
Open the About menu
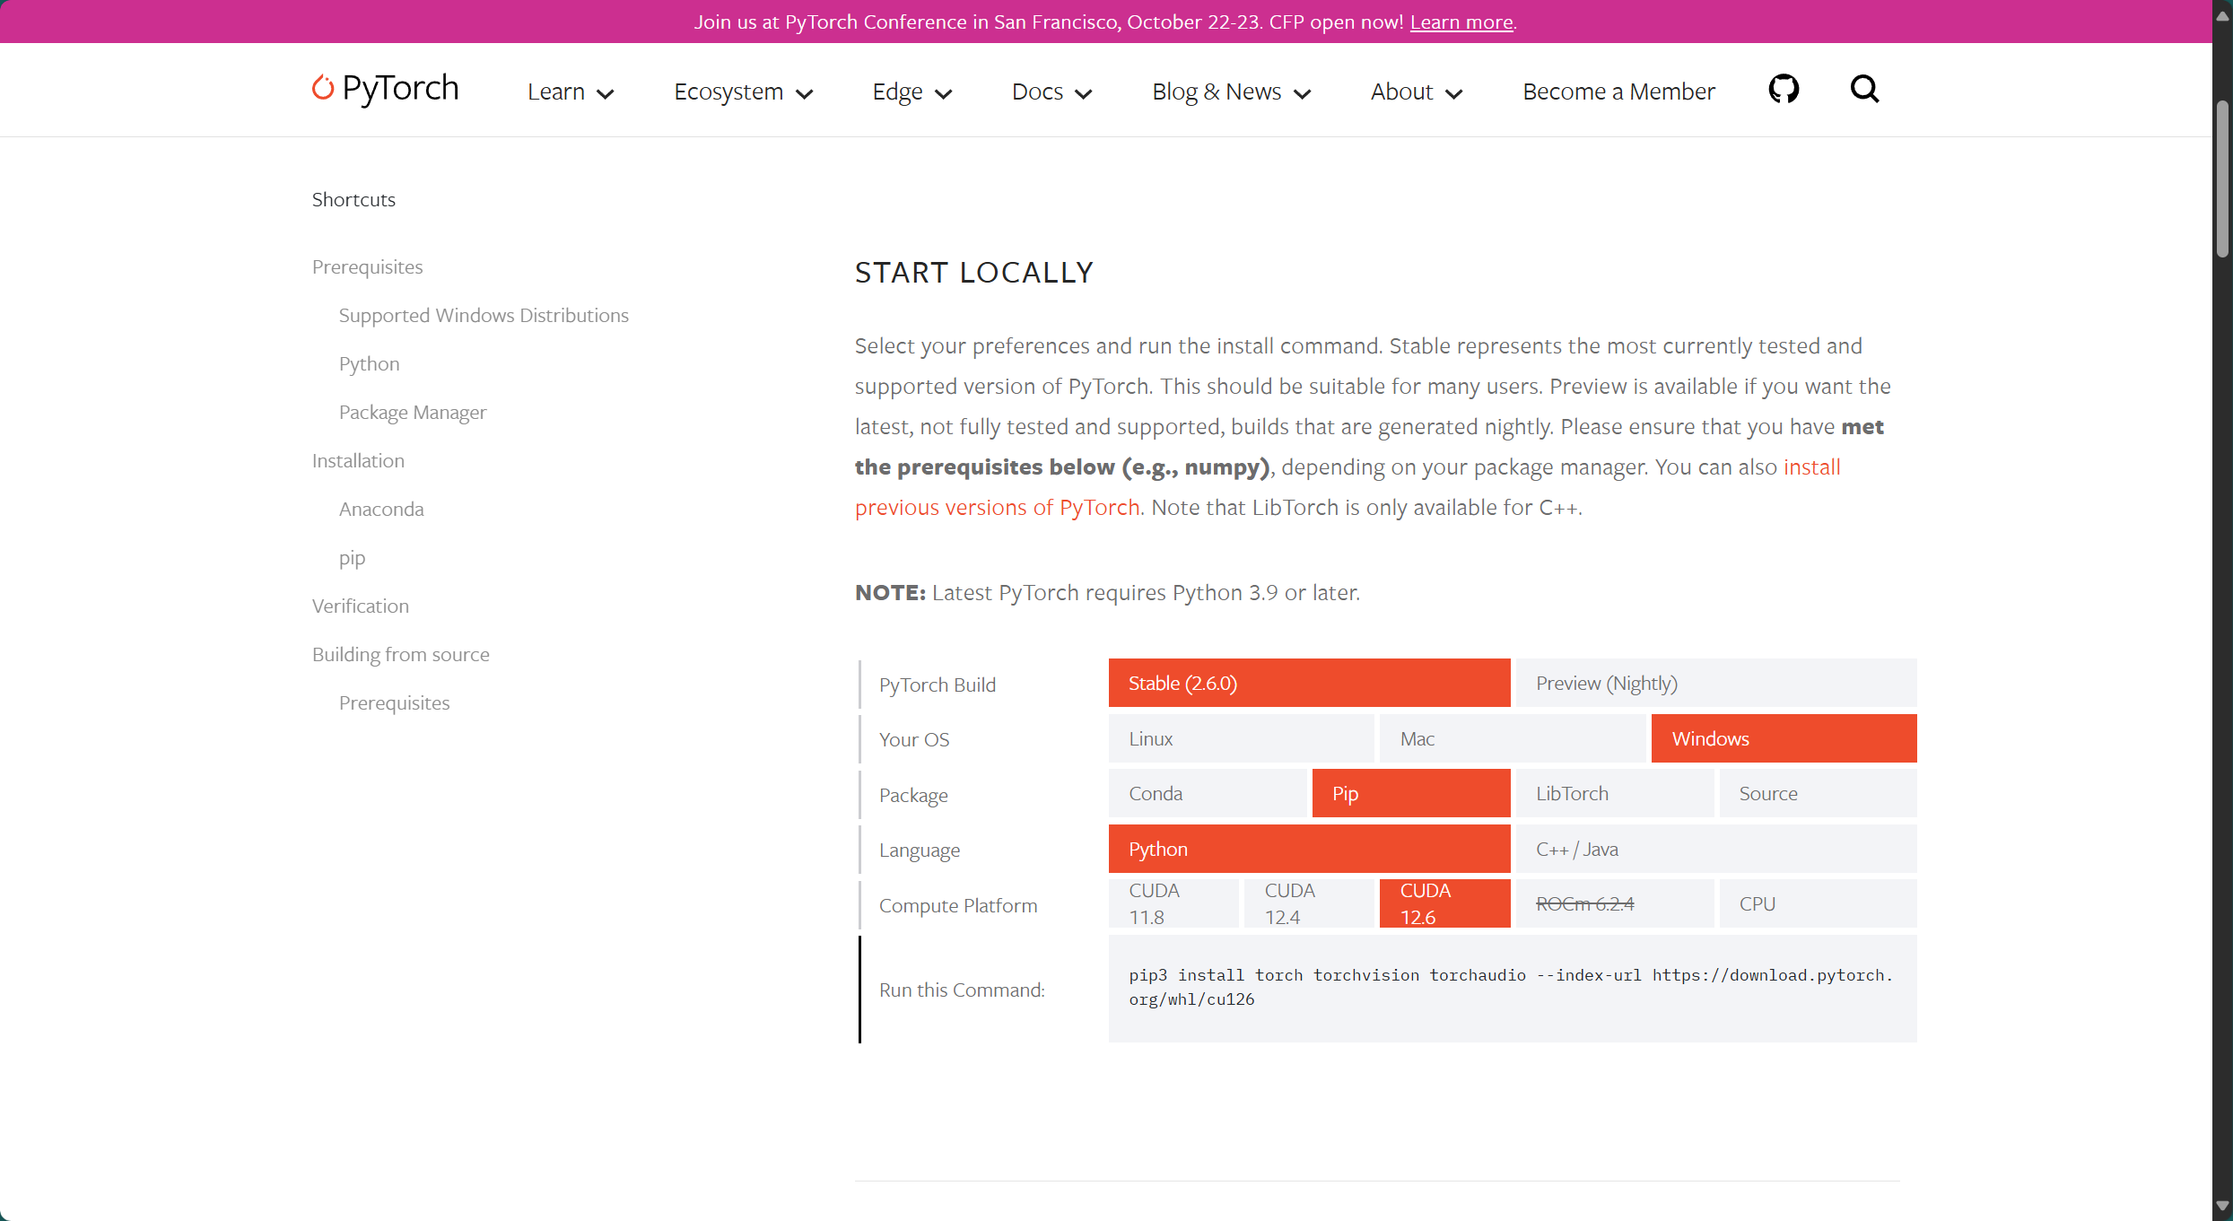(1416, 92)
